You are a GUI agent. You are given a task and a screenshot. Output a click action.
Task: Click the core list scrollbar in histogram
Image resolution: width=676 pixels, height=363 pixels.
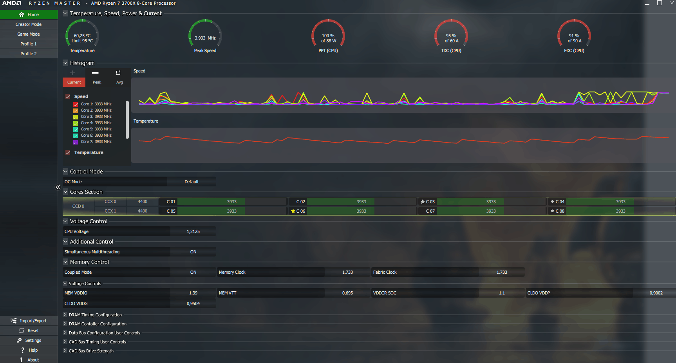coord(127,120)
